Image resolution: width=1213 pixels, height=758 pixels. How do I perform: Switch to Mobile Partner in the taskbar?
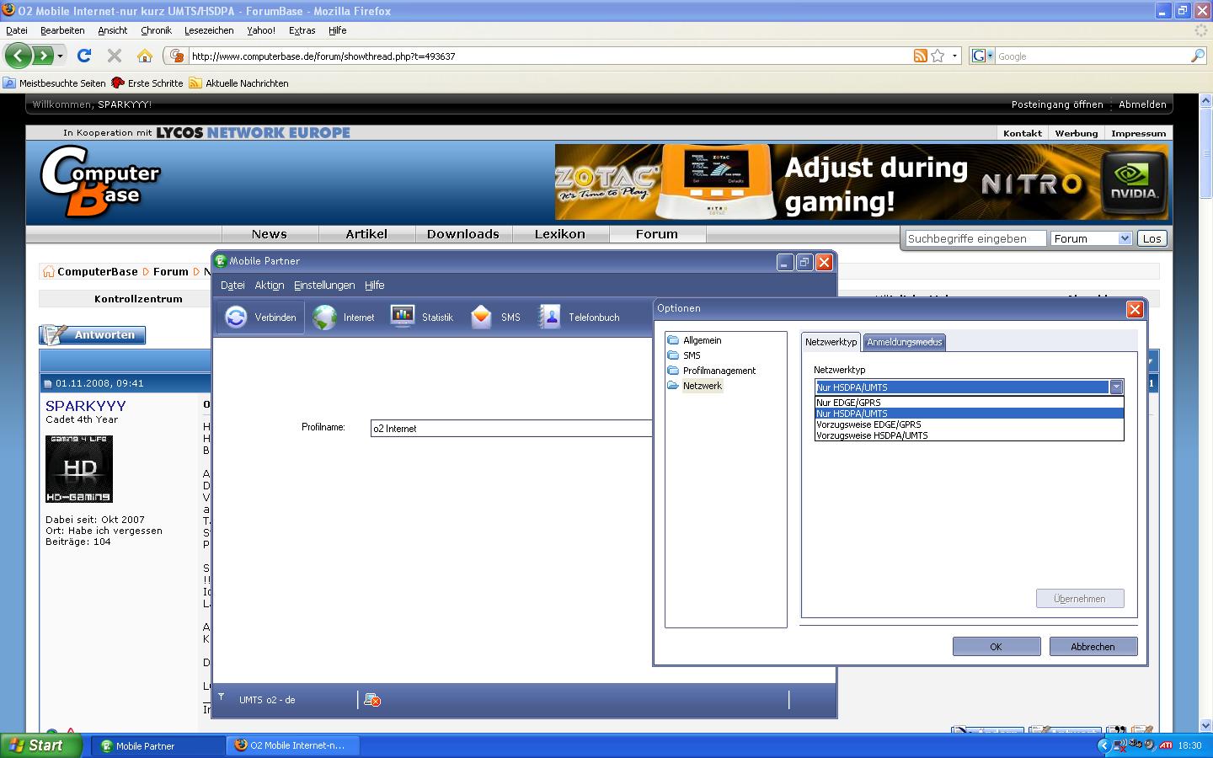tap(157, 745)
